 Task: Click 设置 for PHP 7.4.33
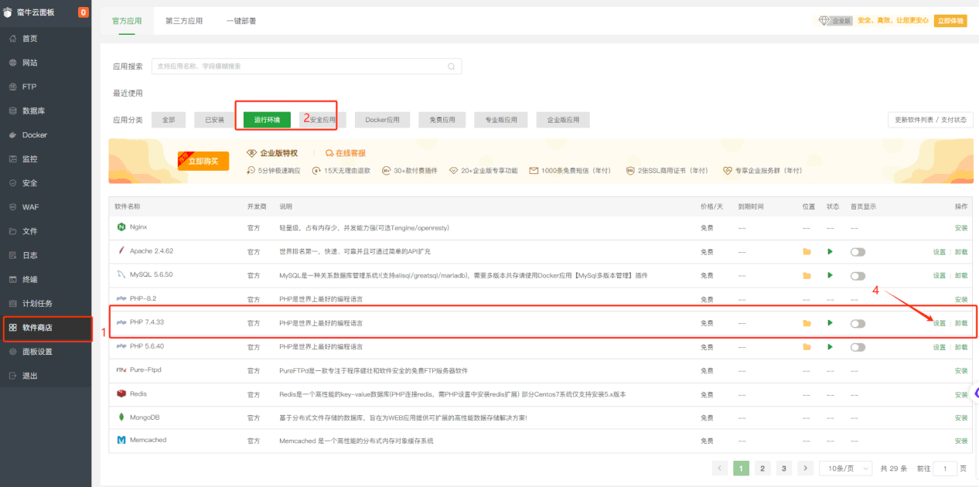939,323
